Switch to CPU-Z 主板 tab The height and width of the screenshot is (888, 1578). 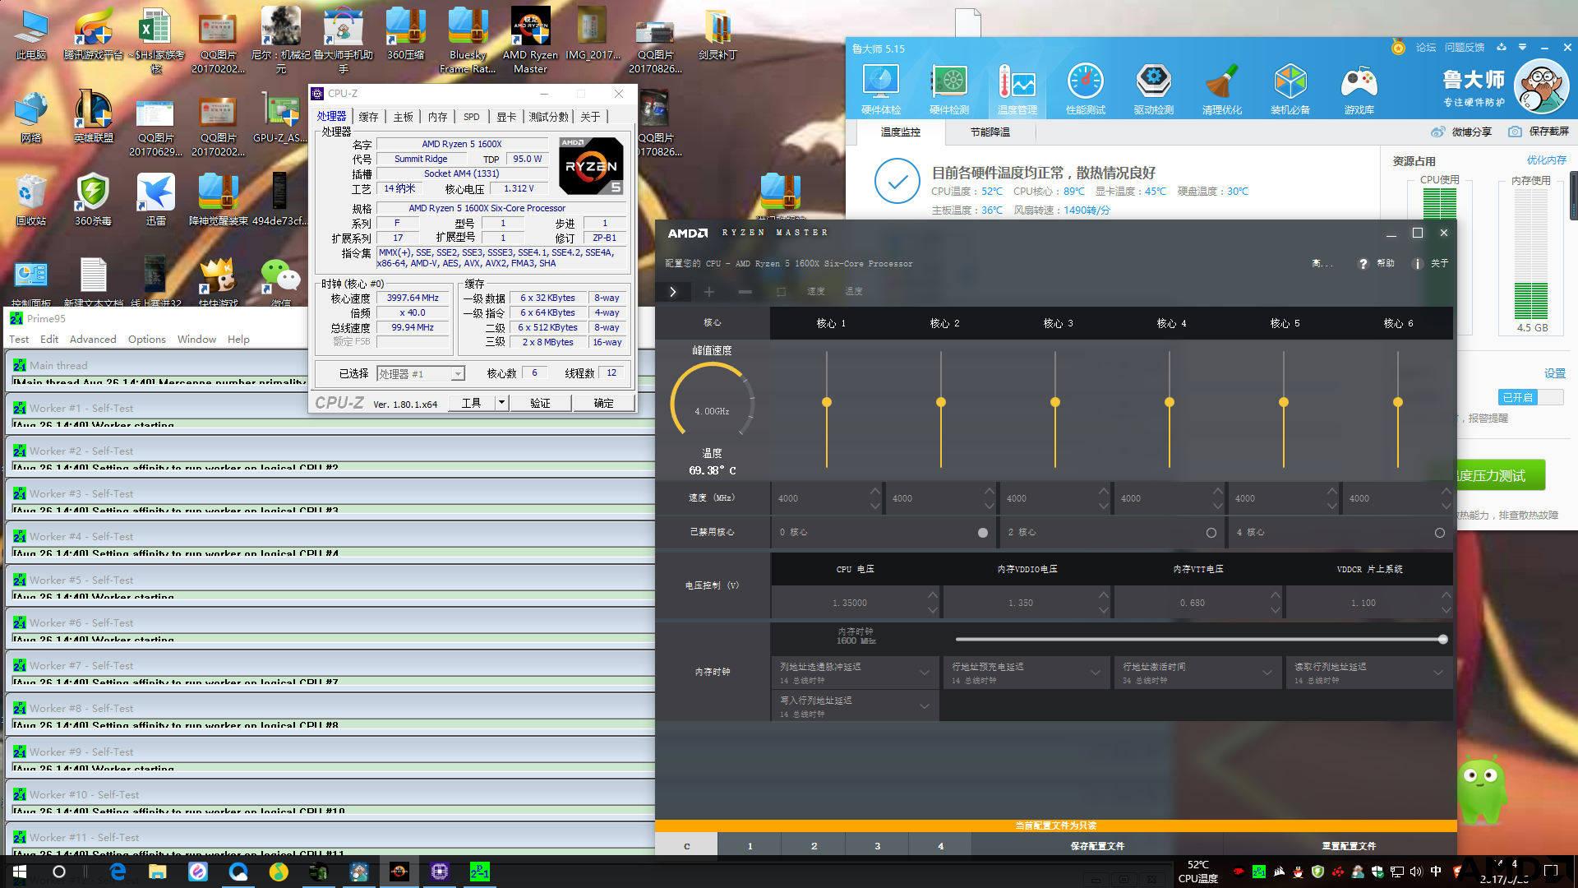pyautogui.click(x=403, y=117)
